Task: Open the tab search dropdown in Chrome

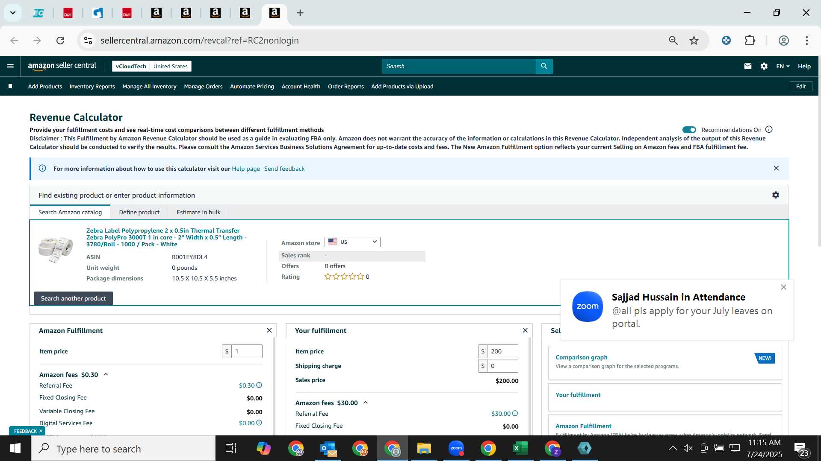Action: point(13,13)
